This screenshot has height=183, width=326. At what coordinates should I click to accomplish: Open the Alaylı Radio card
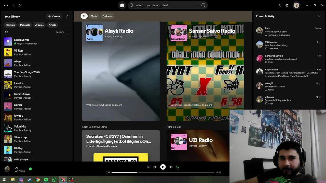(x=121, y=71)
